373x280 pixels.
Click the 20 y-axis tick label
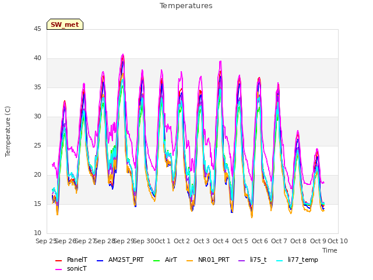37,175
